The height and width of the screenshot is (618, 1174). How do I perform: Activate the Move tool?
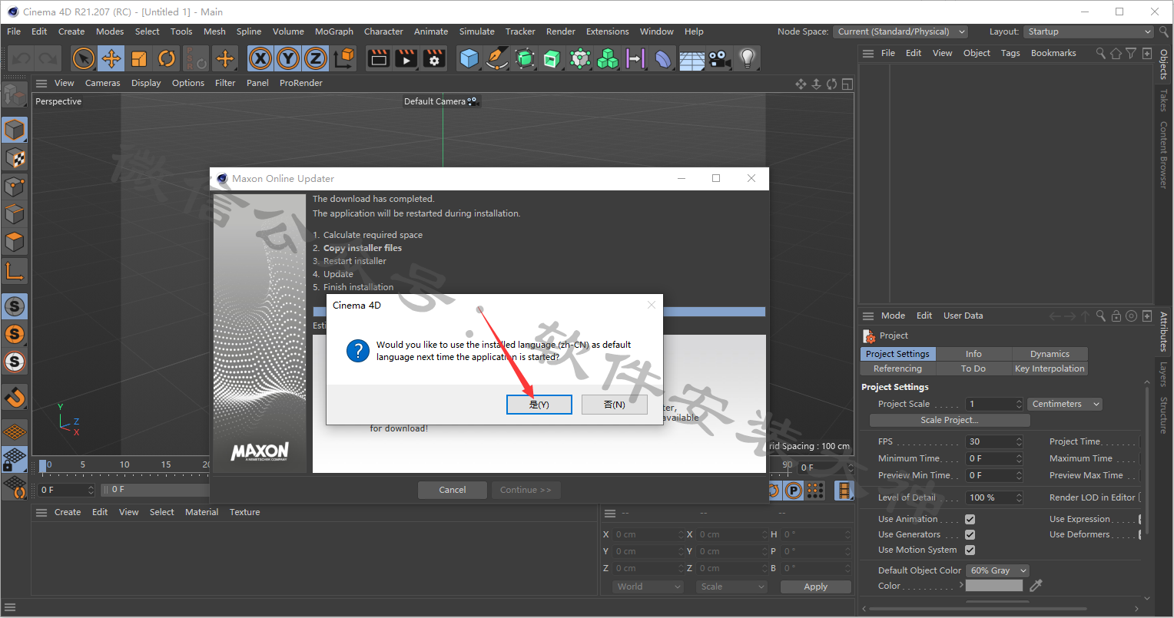coord(111,58)
